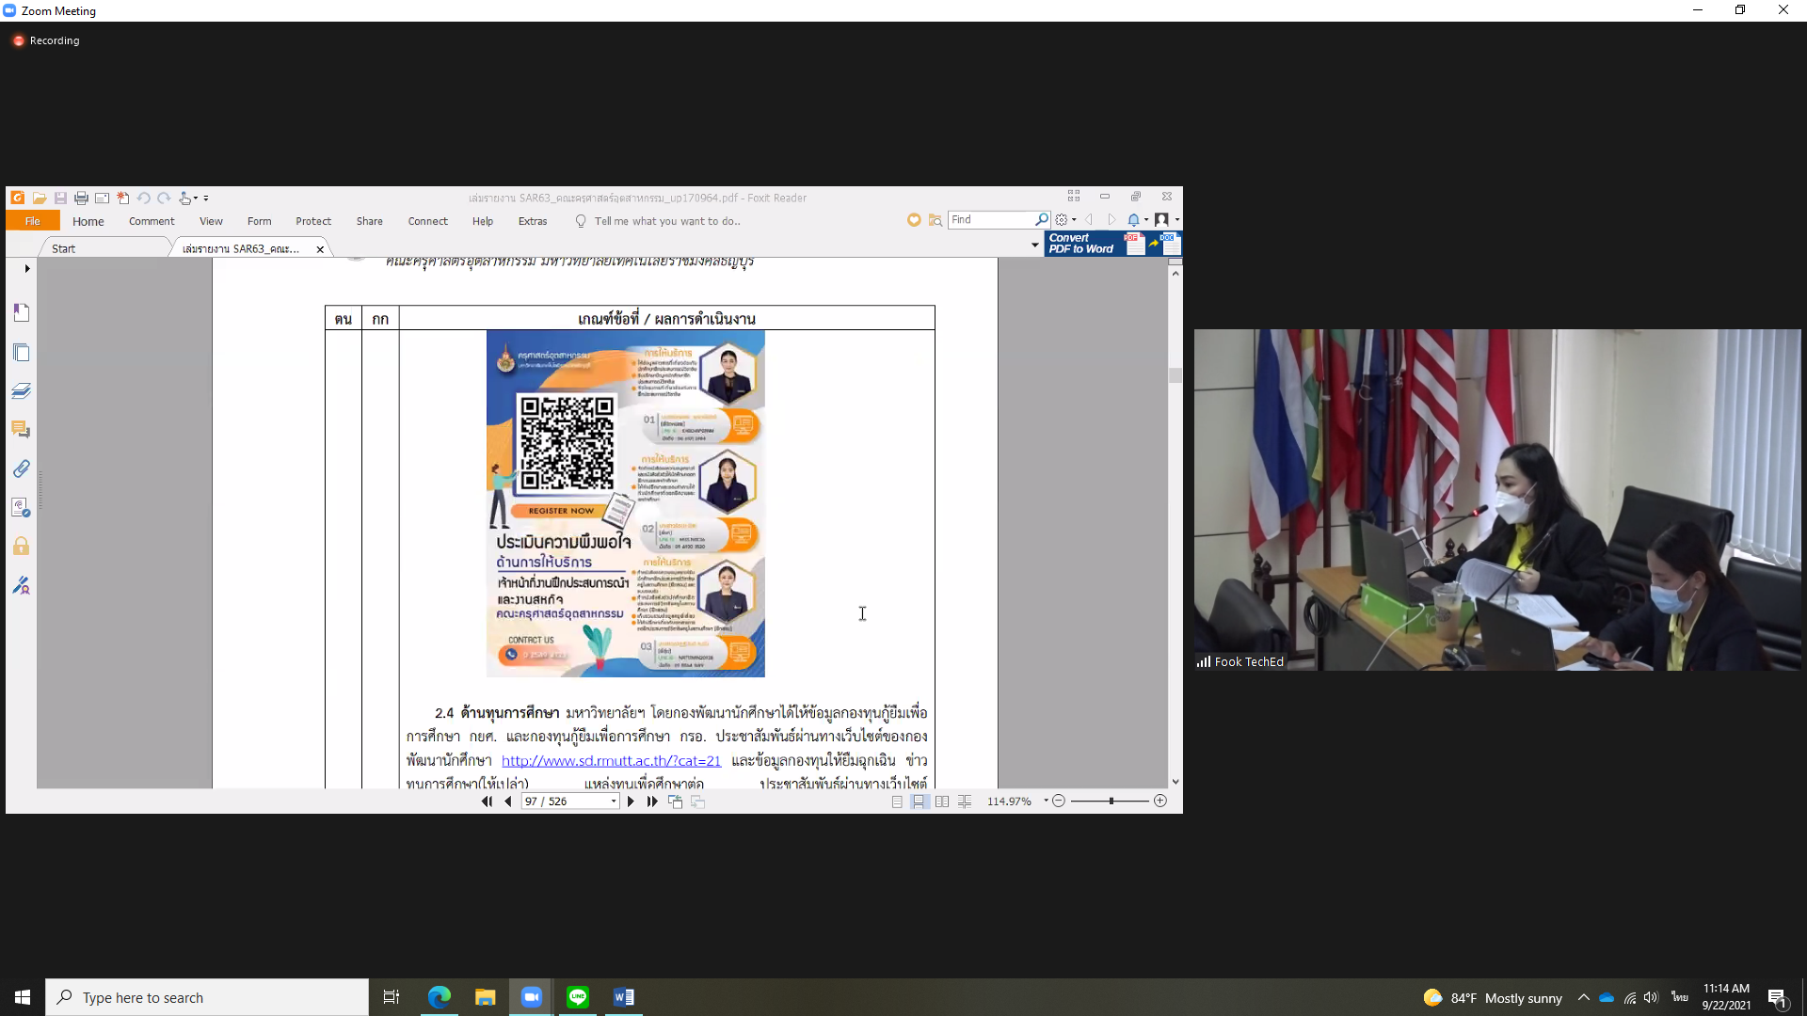This screenshot has height=1016, width=1807.
Task: Click the Tell me what you want field
Action: point(667,221)
